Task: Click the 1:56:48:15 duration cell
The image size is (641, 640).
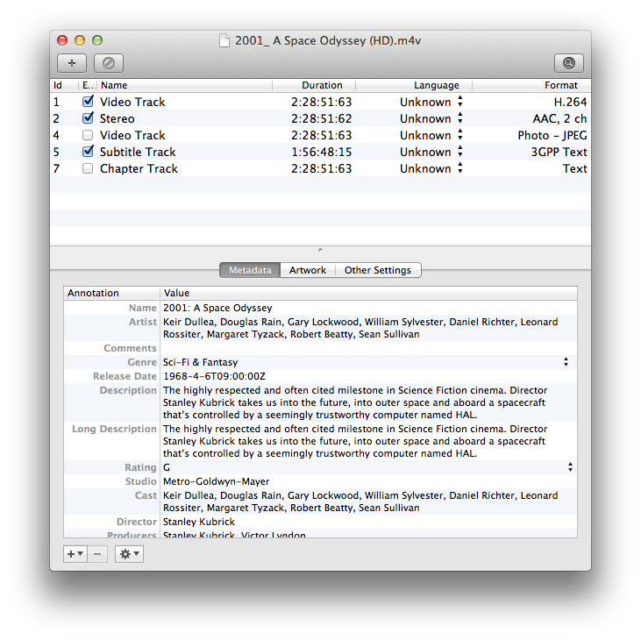Action: [321, 152]
